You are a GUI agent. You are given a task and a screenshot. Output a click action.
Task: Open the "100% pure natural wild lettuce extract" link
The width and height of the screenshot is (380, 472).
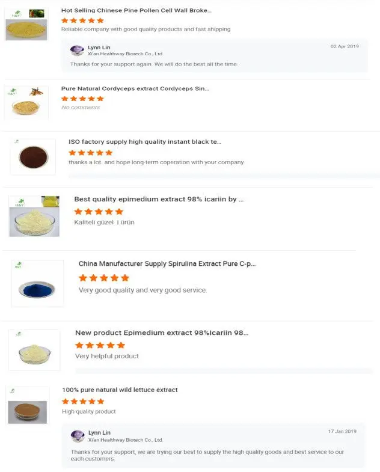[x=120, y=390]
